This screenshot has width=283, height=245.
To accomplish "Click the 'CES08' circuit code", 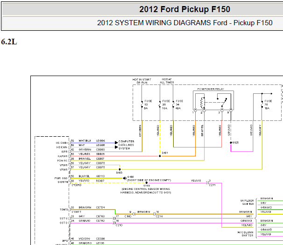I will point(100,238).
